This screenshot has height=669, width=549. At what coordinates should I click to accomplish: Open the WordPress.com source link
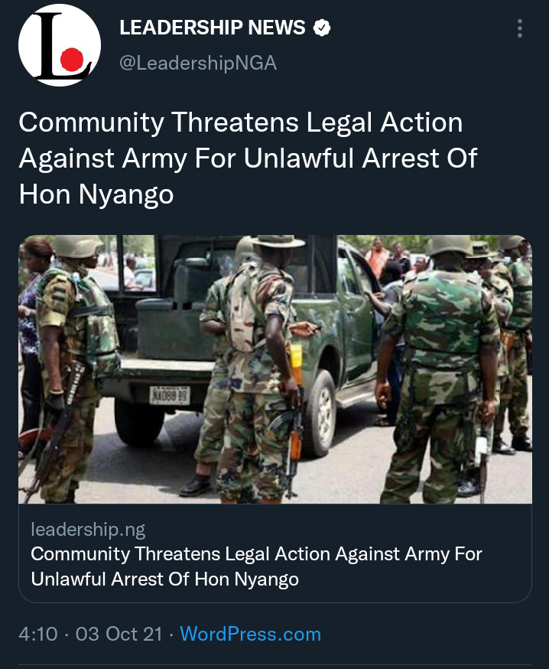tap(250, 634)
